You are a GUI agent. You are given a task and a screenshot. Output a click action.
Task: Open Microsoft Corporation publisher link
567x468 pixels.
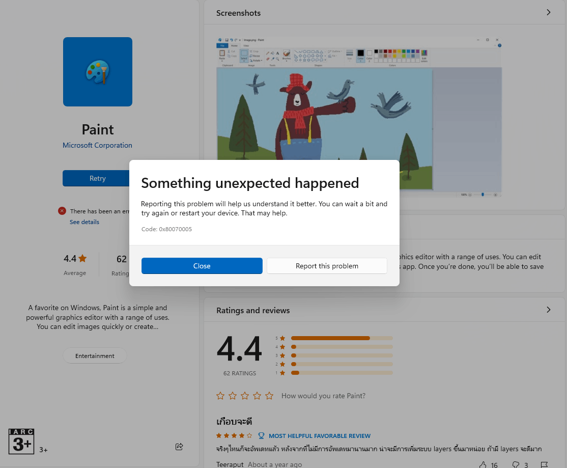pyautogui.click(x=97, y=145)
